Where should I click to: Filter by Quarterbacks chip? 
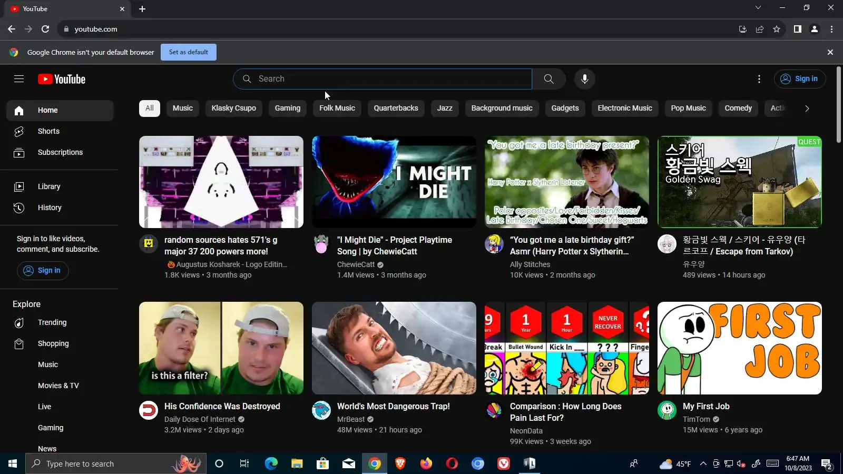point(396,108)
